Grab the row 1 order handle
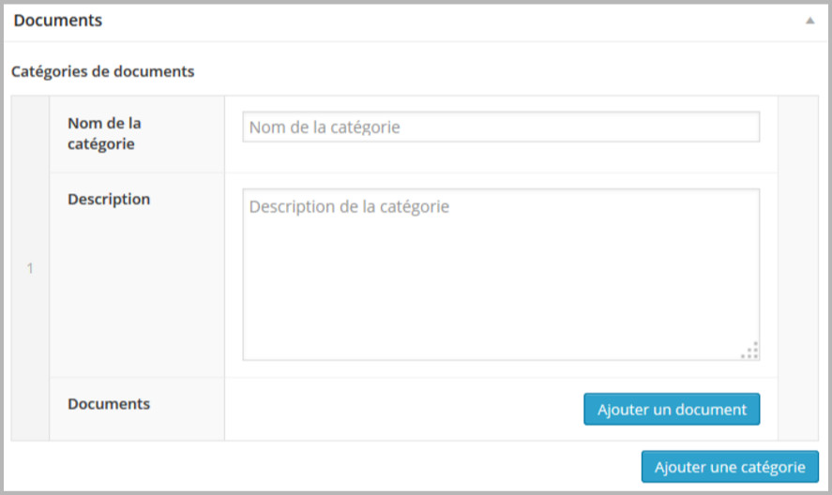 coord(30,268)
